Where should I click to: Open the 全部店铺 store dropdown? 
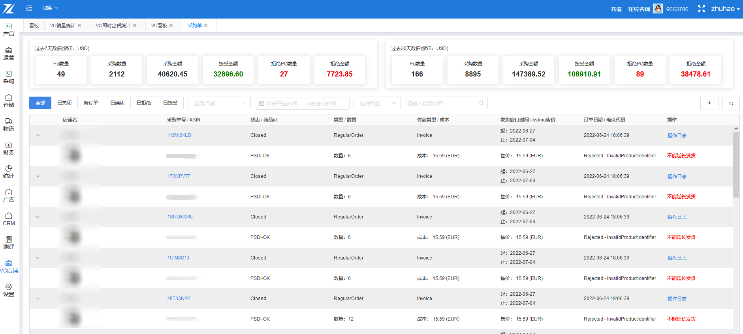(219, 103)
